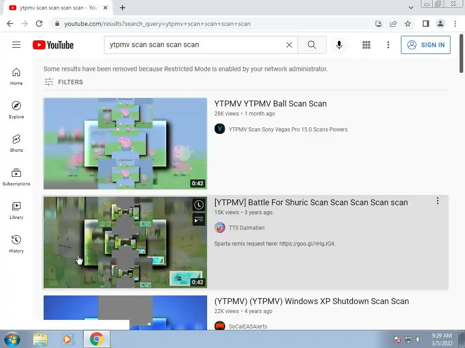465x348 pixels.
Task: Open the Windows Start menu
Action: coord(12,339)
